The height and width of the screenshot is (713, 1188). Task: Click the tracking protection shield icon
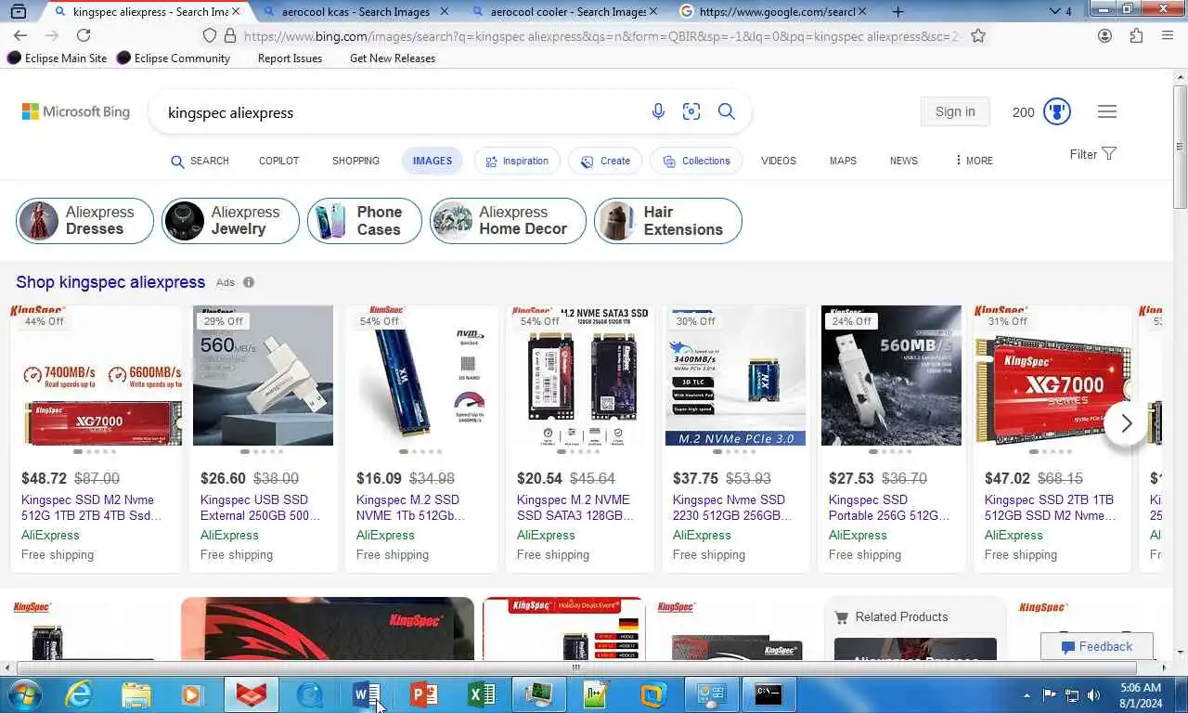pyautogui.click(x=210, y=35)
